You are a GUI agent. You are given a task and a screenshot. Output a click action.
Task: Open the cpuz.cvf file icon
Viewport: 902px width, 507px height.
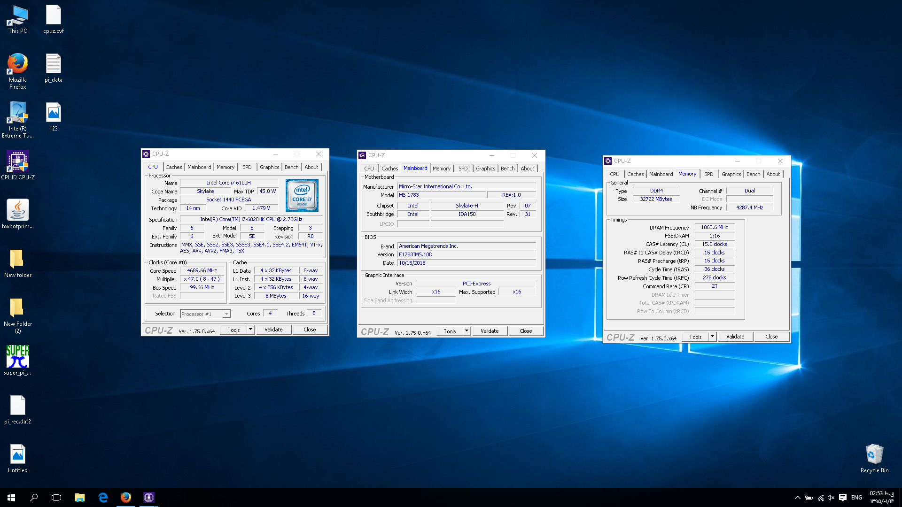54,19
